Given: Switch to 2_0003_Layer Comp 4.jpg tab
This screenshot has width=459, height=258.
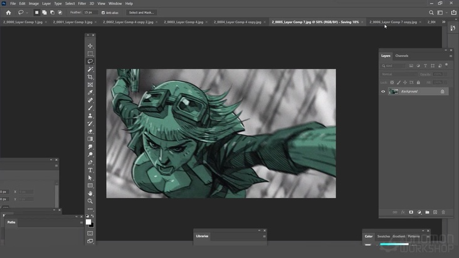Looking at the screenshot, I should 183,22.
